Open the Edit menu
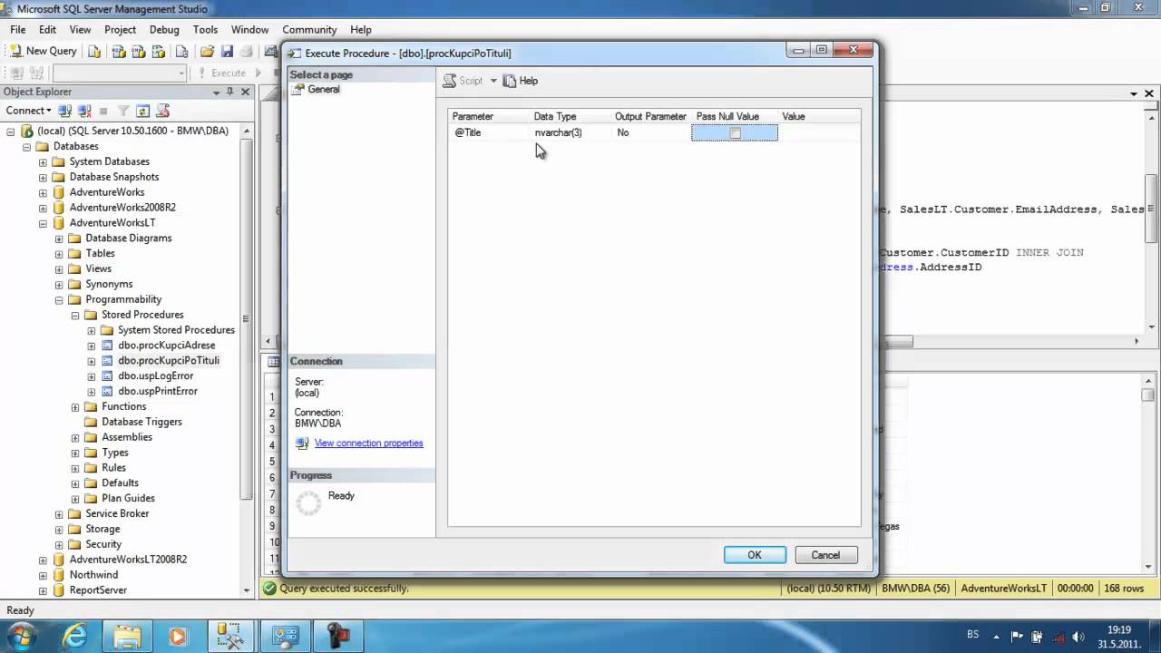1161x653 pixels. [47, 30]
